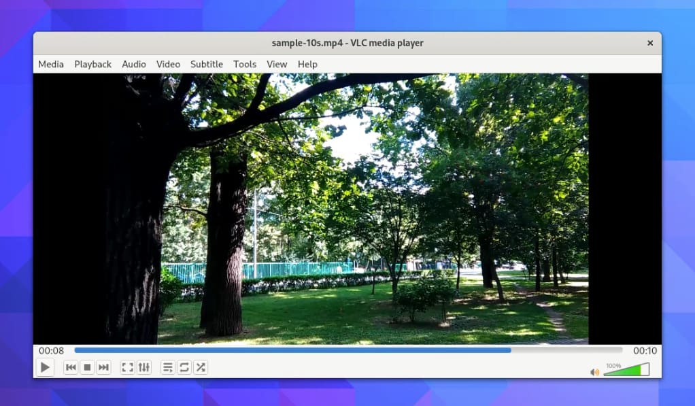Open the Audio menu
Screen dimensions: 695x406
(x=133, y=64)
